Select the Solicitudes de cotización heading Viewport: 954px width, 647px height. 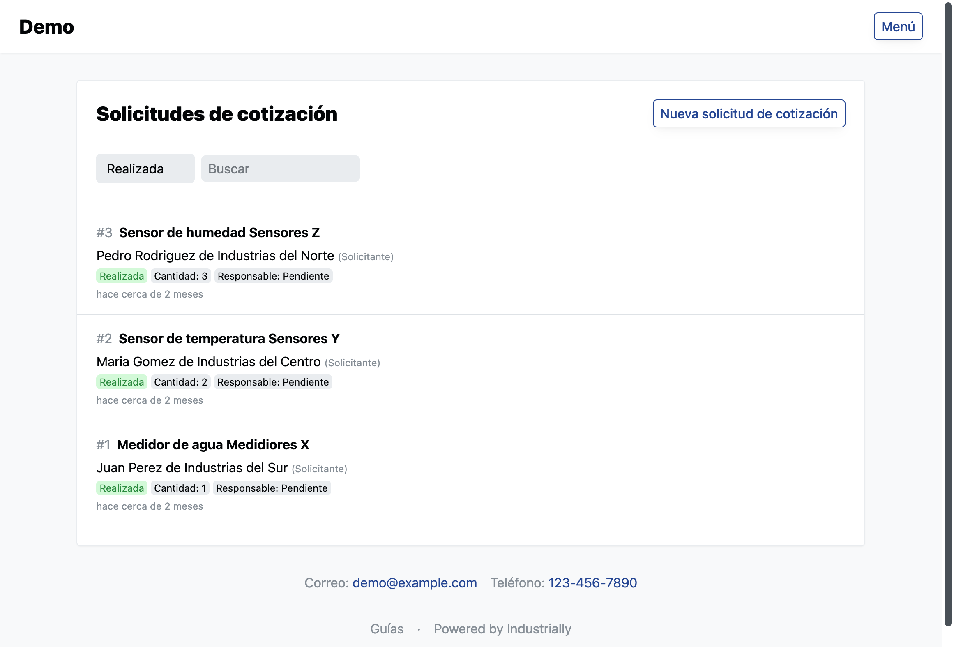point(217,114)
